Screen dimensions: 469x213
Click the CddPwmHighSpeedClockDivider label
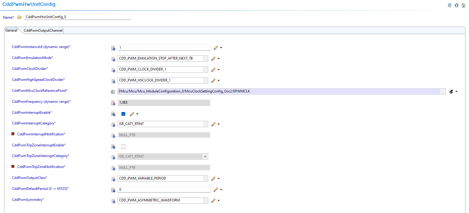pyautogui.click(x=38, y=80)
